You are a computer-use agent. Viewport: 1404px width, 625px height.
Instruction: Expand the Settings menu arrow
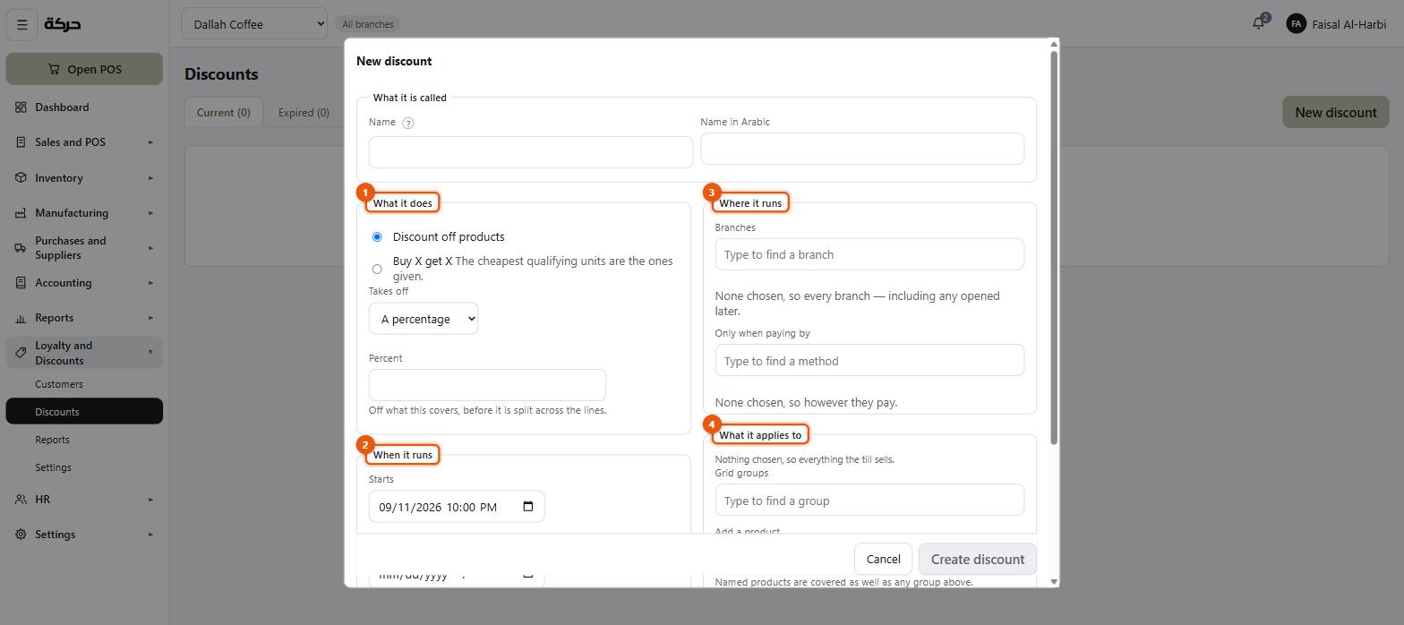coord(150,535)
